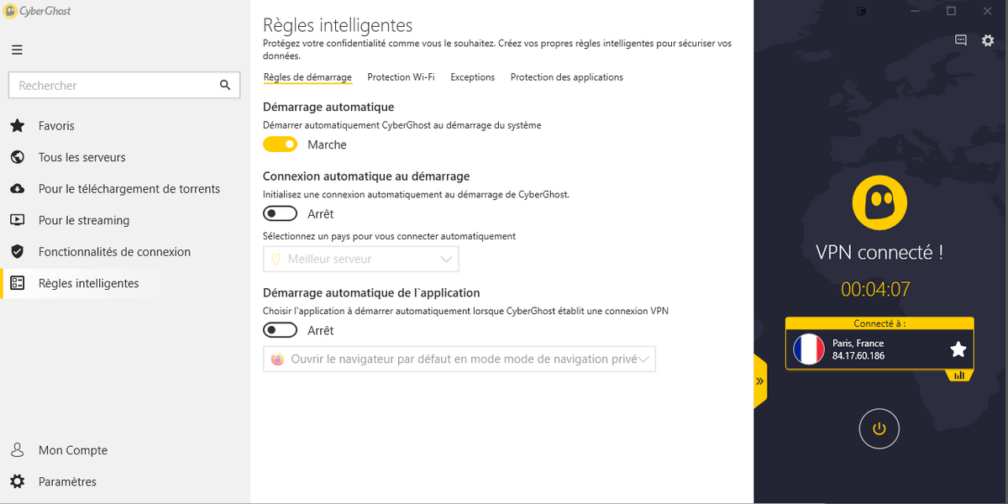The image size is (1008, 504).
Task: Open Fonctionnalités de connexion section
Action: pyautogui.click(x=114, y=252)
